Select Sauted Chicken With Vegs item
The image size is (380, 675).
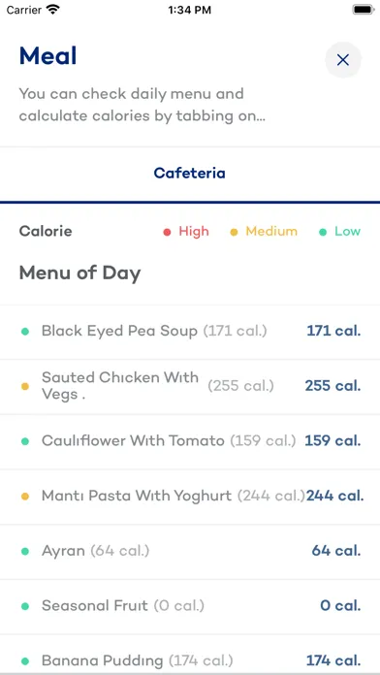(x=190, y=386)
